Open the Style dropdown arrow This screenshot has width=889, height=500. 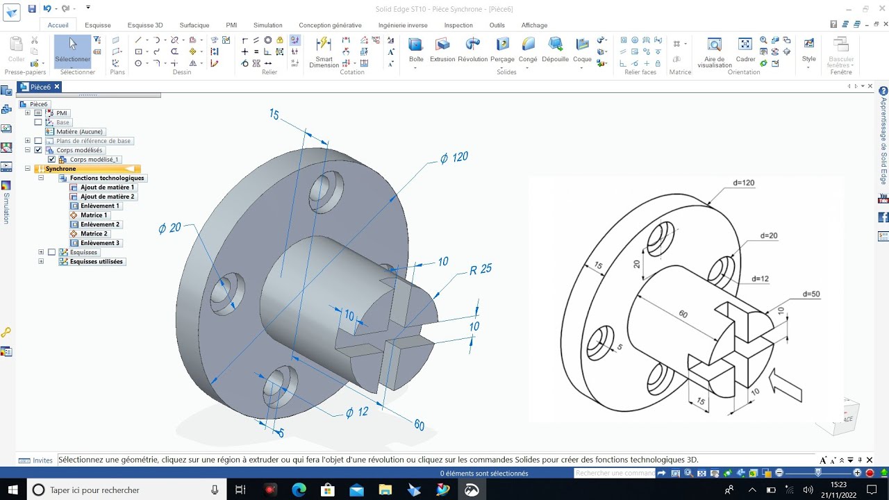pos(809,67)
